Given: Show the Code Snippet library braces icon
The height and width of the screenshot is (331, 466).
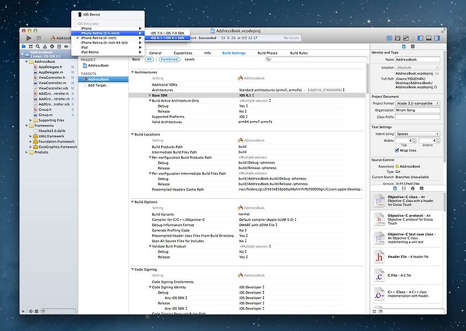Looking at the screenshot, I should 404,188.
